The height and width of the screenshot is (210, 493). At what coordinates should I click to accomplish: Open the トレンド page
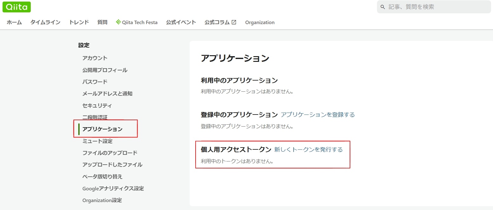pyautogui.click(x=79, y=22)
